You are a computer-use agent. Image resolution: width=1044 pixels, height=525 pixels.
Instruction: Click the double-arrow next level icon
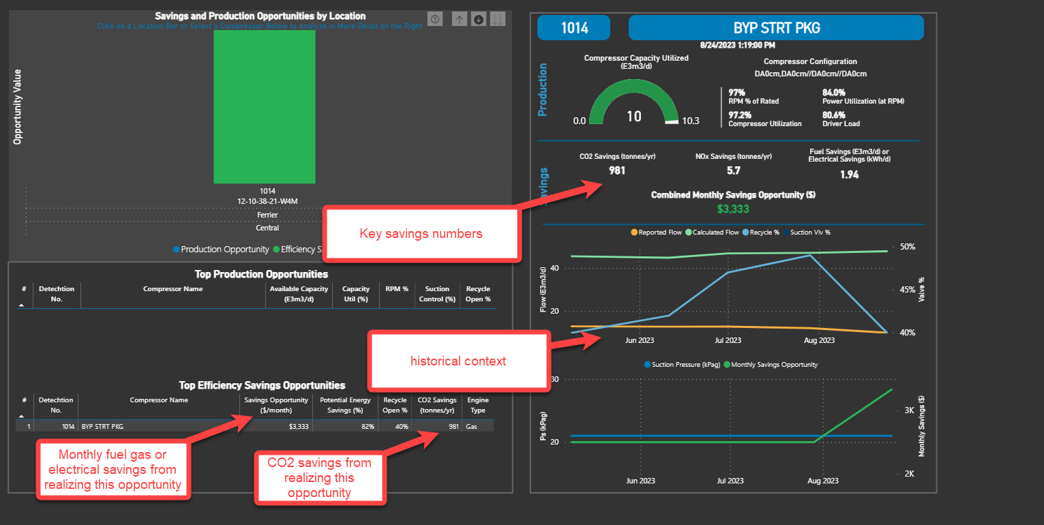498,19
